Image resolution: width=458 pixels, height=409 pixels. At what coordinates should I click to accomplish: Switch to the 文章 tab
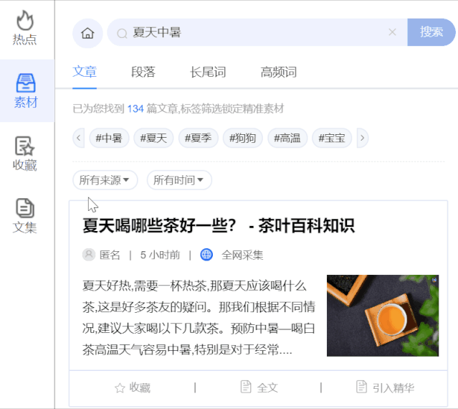(x=85, y=72)
